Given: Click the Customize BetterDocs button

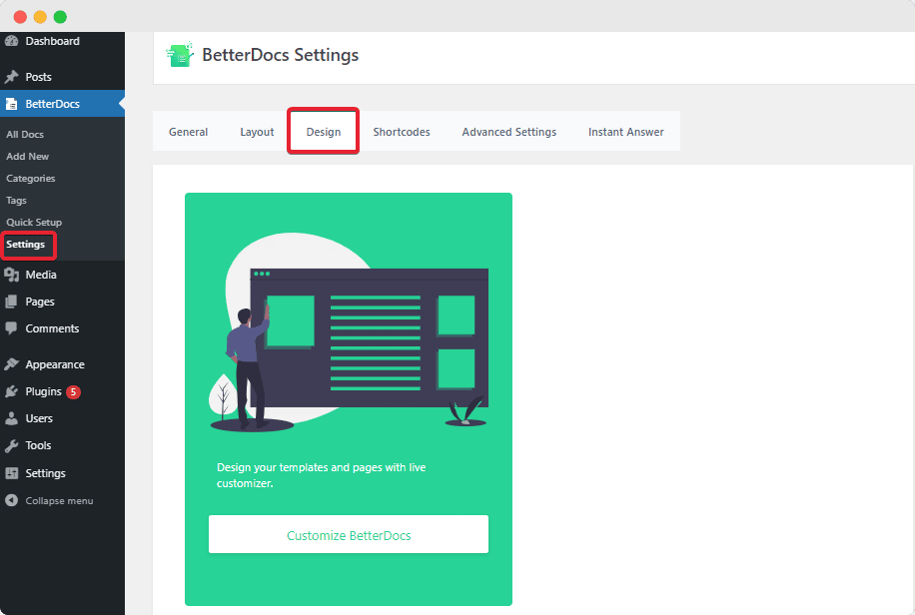Looking at the screenshot, I should pos(349,534).
